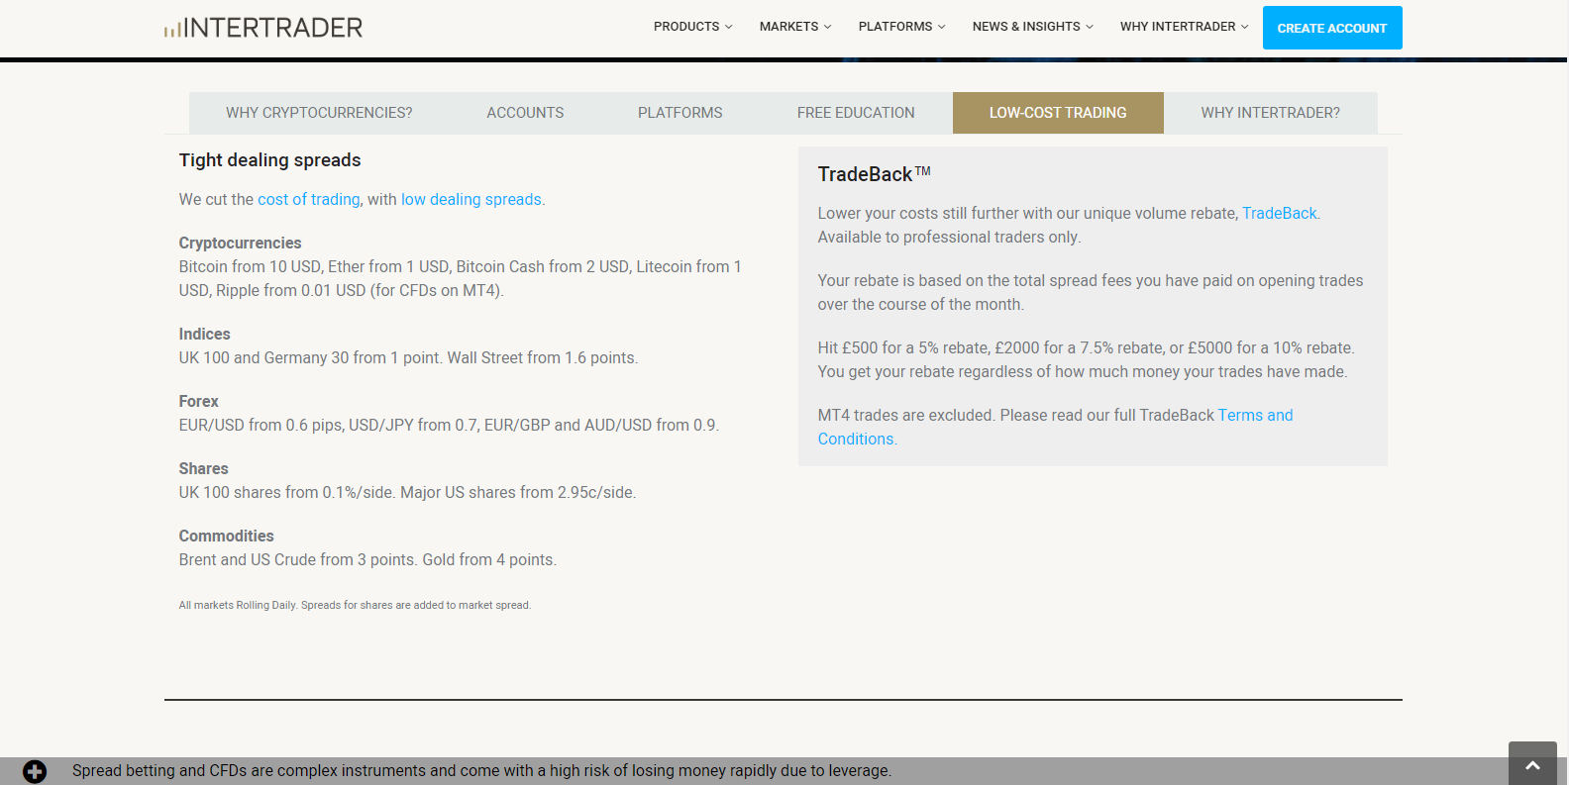Open the Products dropdown menu
This screenshot has width=1569, height=785.
pos(692,27)
